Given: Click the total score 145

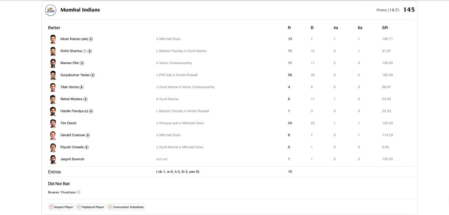Looking at the screenshot, I should point(409,10).
